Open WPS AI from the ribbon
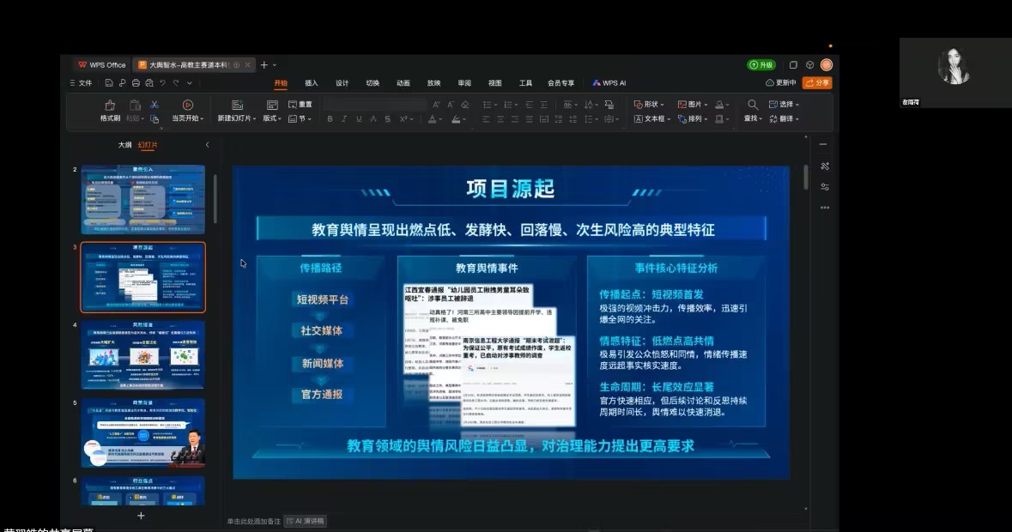 [609, 83]
